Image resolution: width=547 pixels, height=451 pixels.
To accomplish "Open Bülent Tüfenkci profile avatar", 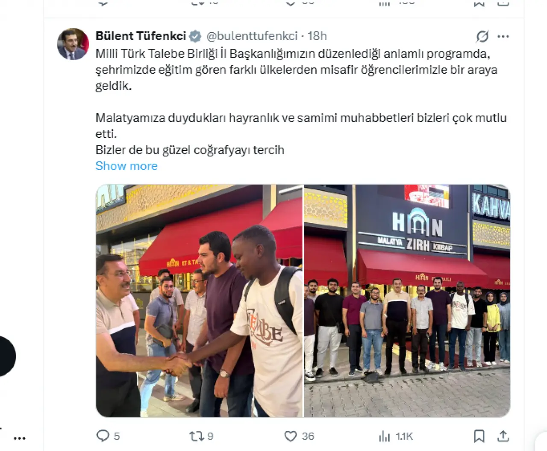I will click(x=73, y=44).
